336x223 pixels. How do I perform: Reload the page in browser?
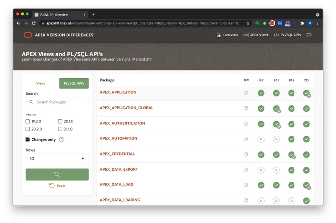[34, 23]
